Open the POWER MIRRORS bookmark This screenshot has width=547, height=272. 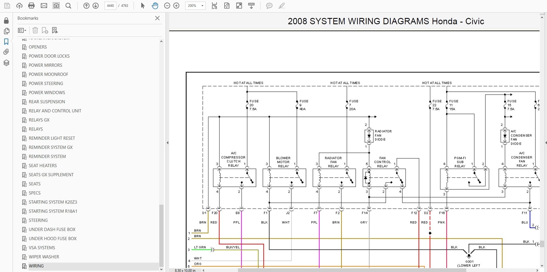45,65
